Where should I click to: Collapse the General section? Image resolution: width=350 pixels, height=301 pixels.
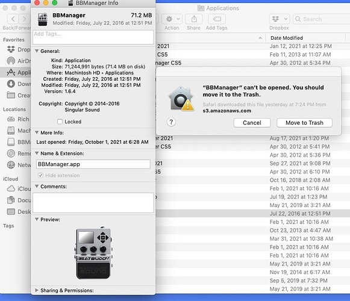[37, 51]
